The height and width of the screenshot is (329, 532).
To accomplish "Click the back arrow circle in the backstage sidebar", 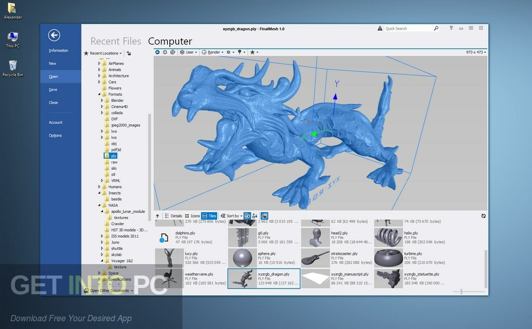I will [x=54, y=35].
